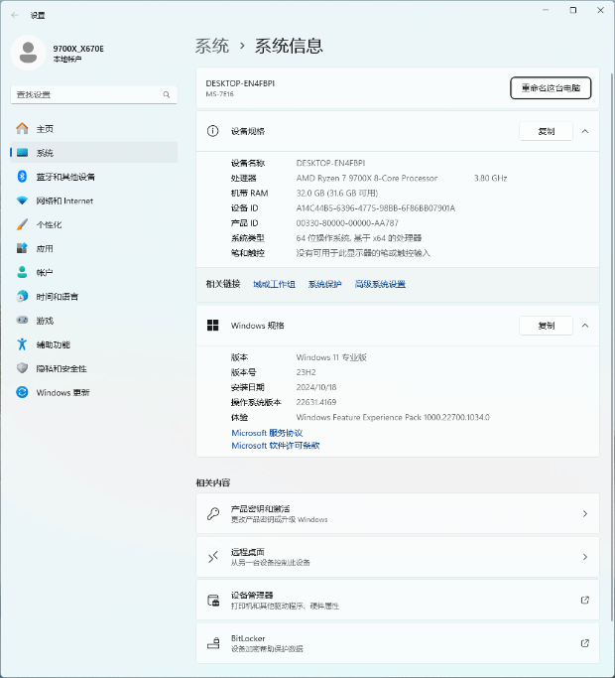Click 复制 button for 设备规格
The width and height of the screenshot is (615, 678).
546,131
